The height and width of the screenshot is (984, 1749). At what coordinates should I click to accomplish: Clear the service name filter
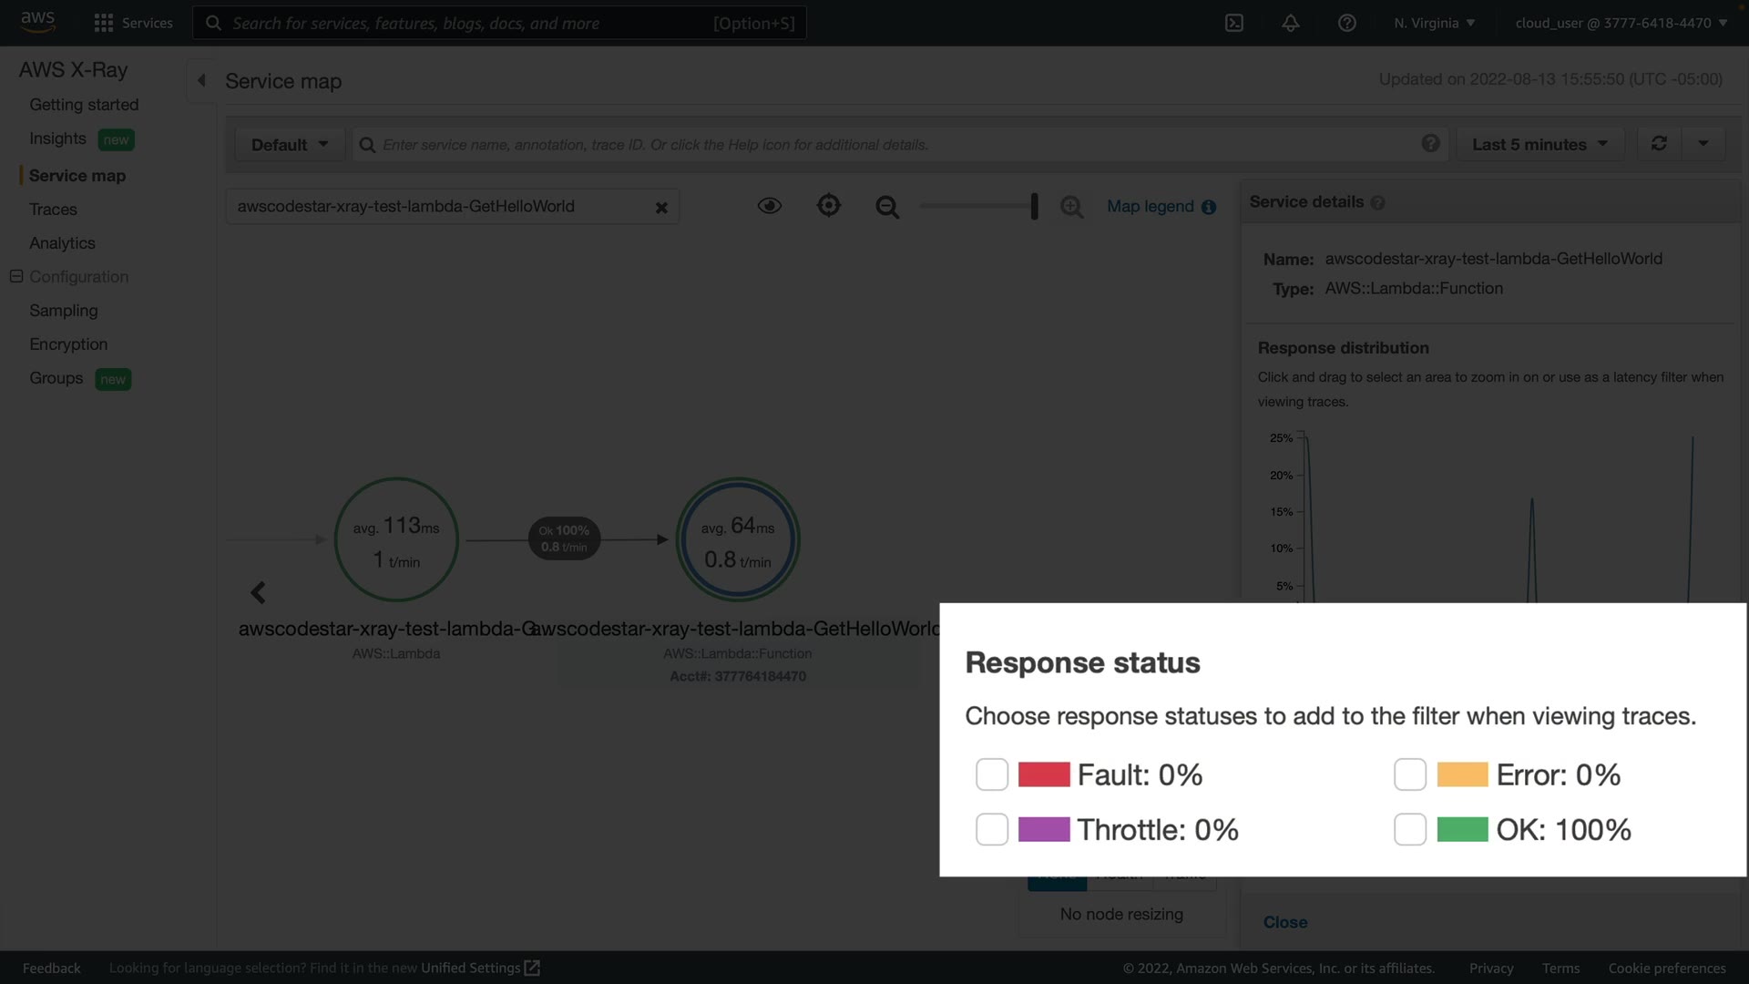pos(661,208)
